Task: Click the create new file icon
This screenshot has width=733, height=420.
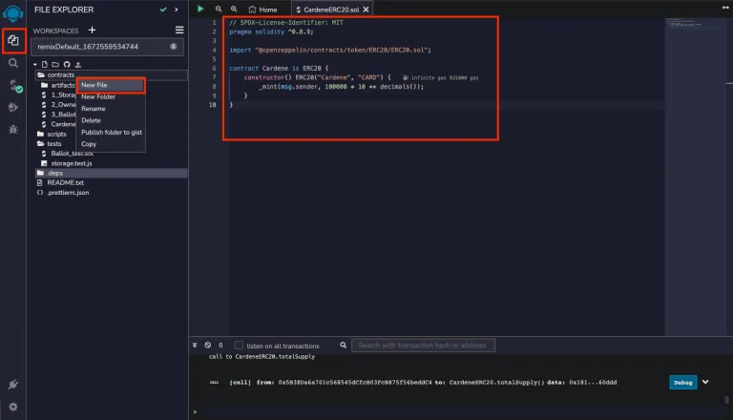Action: (45, 65)
